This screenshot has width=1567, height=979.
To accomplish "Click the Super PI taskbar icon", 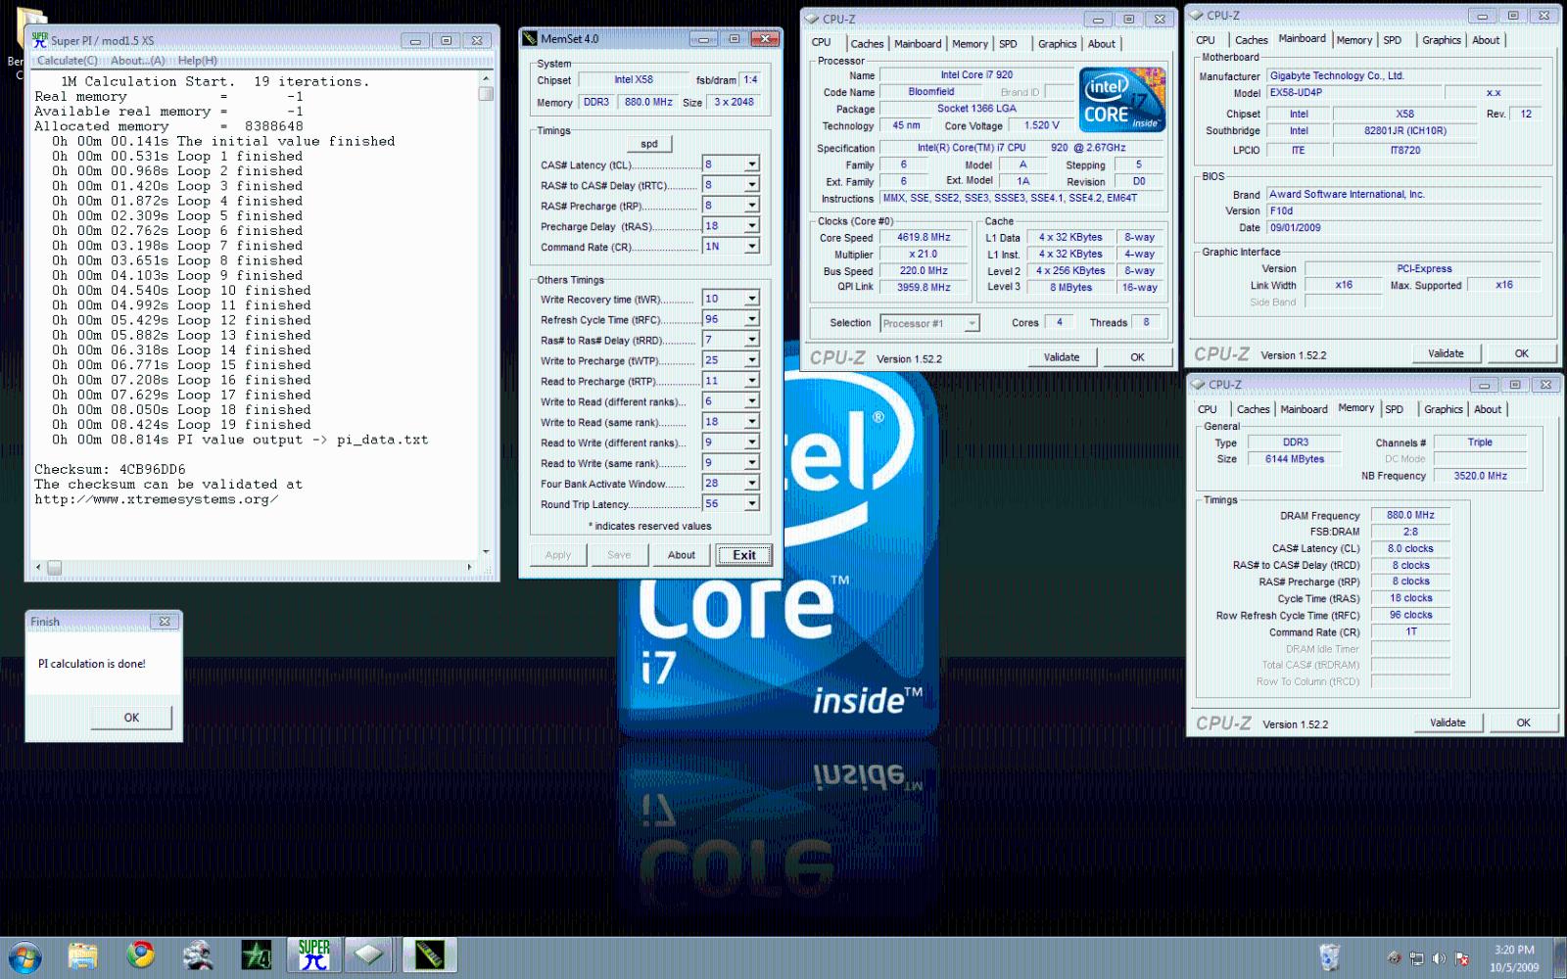I will (x=313, y=955).
